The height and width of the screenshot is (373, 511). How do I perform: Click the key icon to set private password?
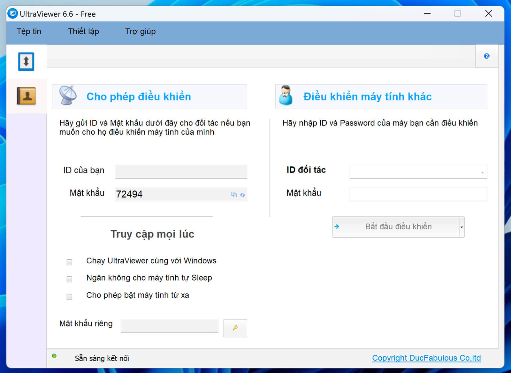235,328
